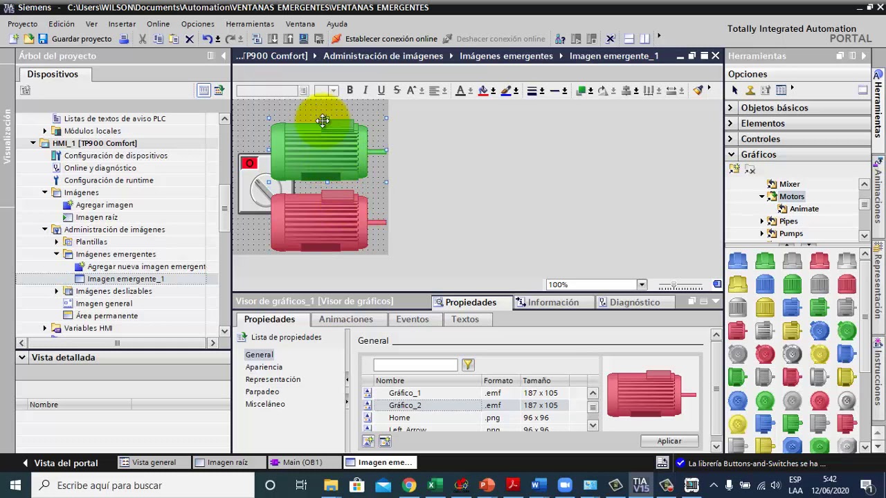Undo the last action
Screen dimensions: 886x498
click(x=207, y=39)
